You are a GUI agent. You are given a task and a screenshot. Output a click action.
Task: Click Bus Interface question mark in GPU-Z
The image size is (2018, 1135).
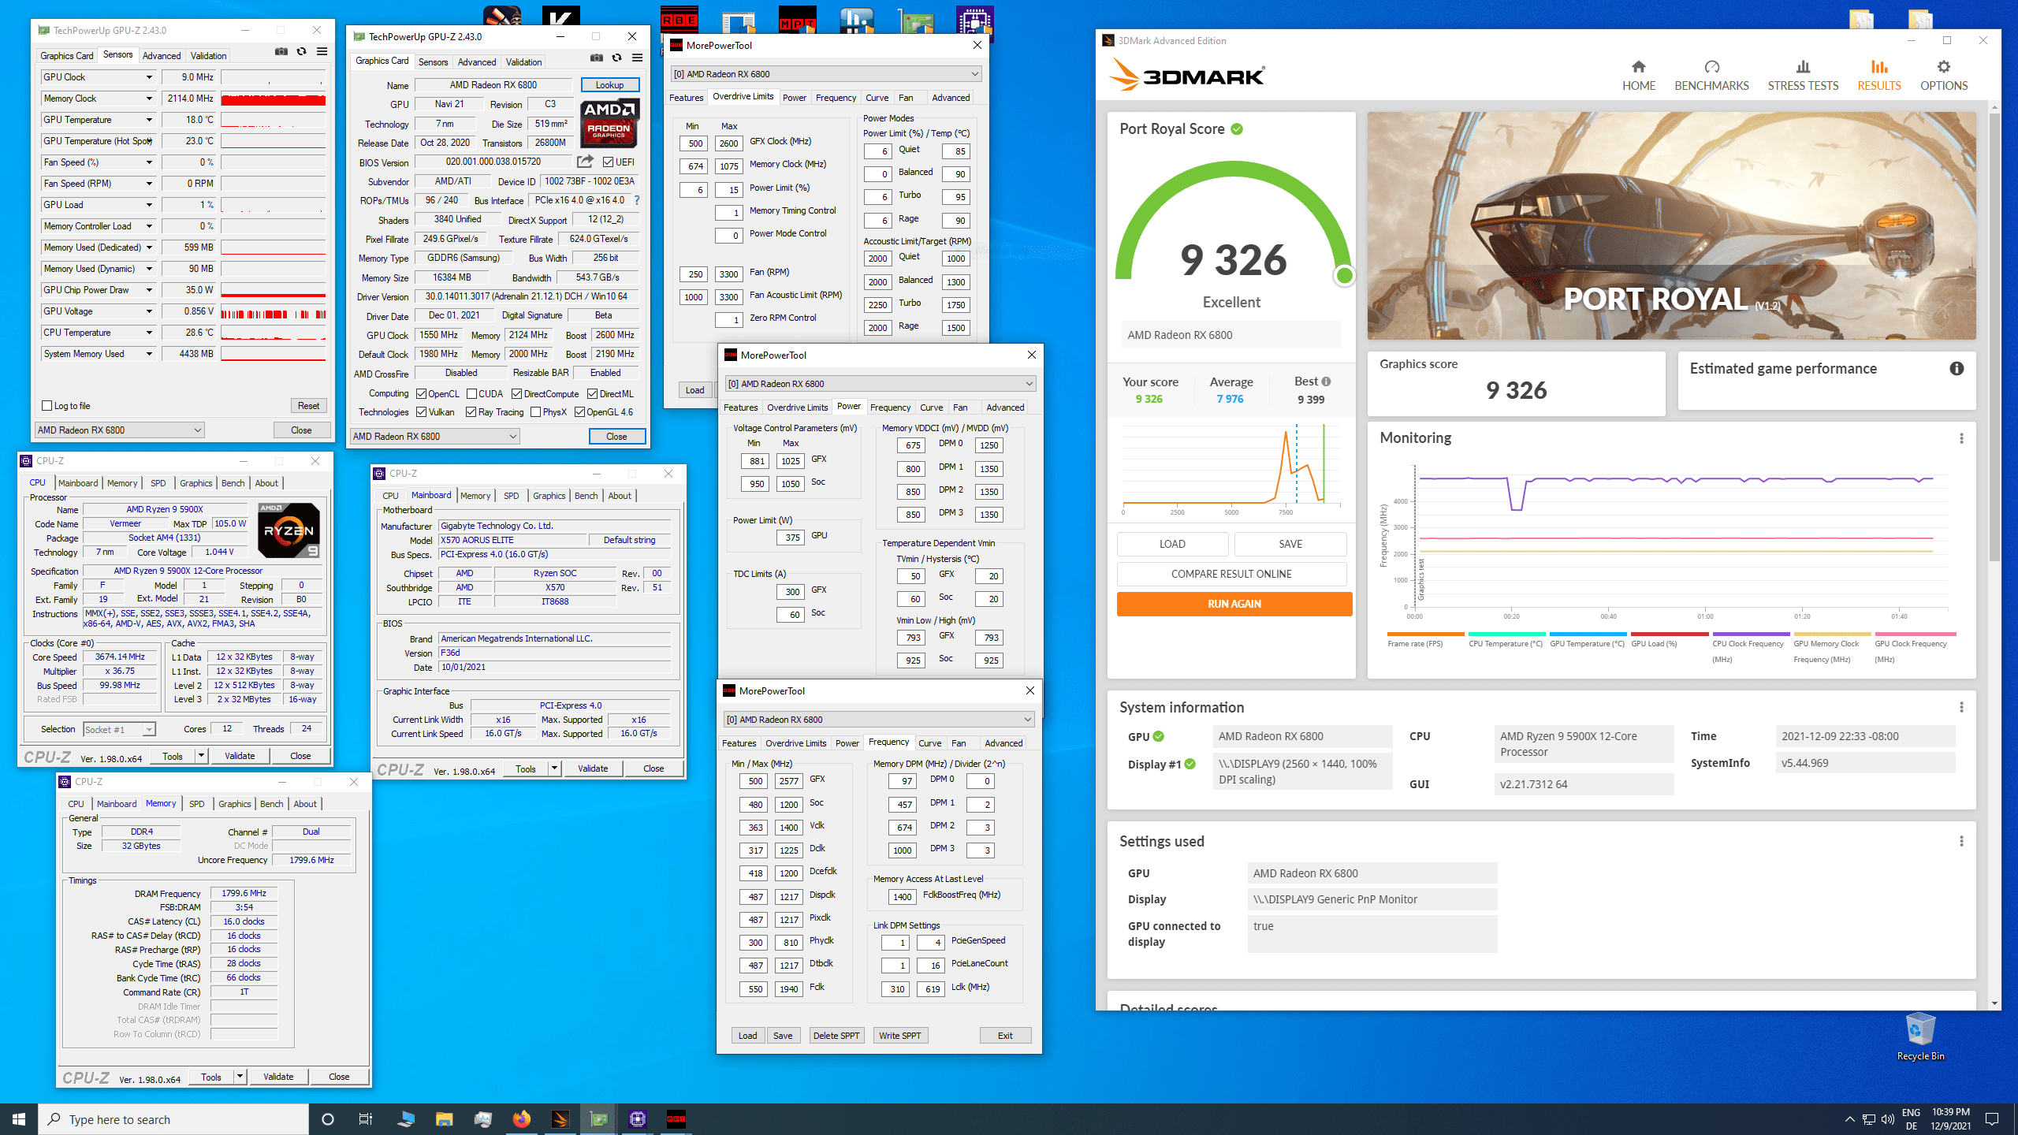pyautogui.click(x=637, y=200)
